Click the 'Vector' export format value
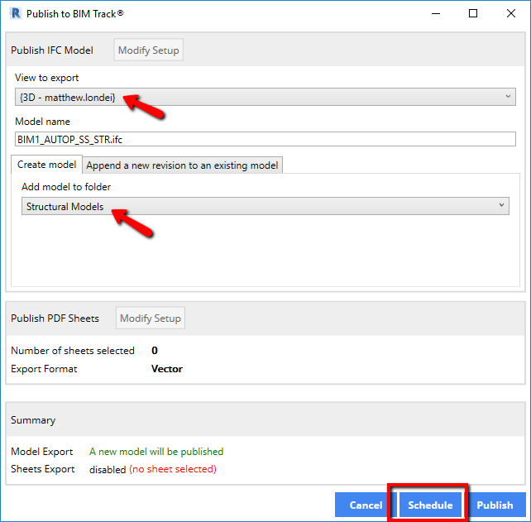This screenshot has width=531, height=522. click(166, 369)
